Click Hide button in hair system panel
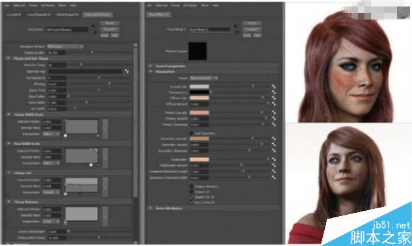 [x=115, y=35]
